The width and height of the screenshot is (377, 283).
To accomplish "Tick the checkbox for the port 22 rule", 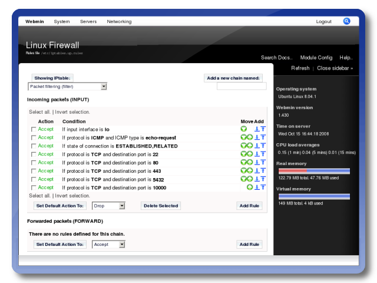I will tap(34, 154).
